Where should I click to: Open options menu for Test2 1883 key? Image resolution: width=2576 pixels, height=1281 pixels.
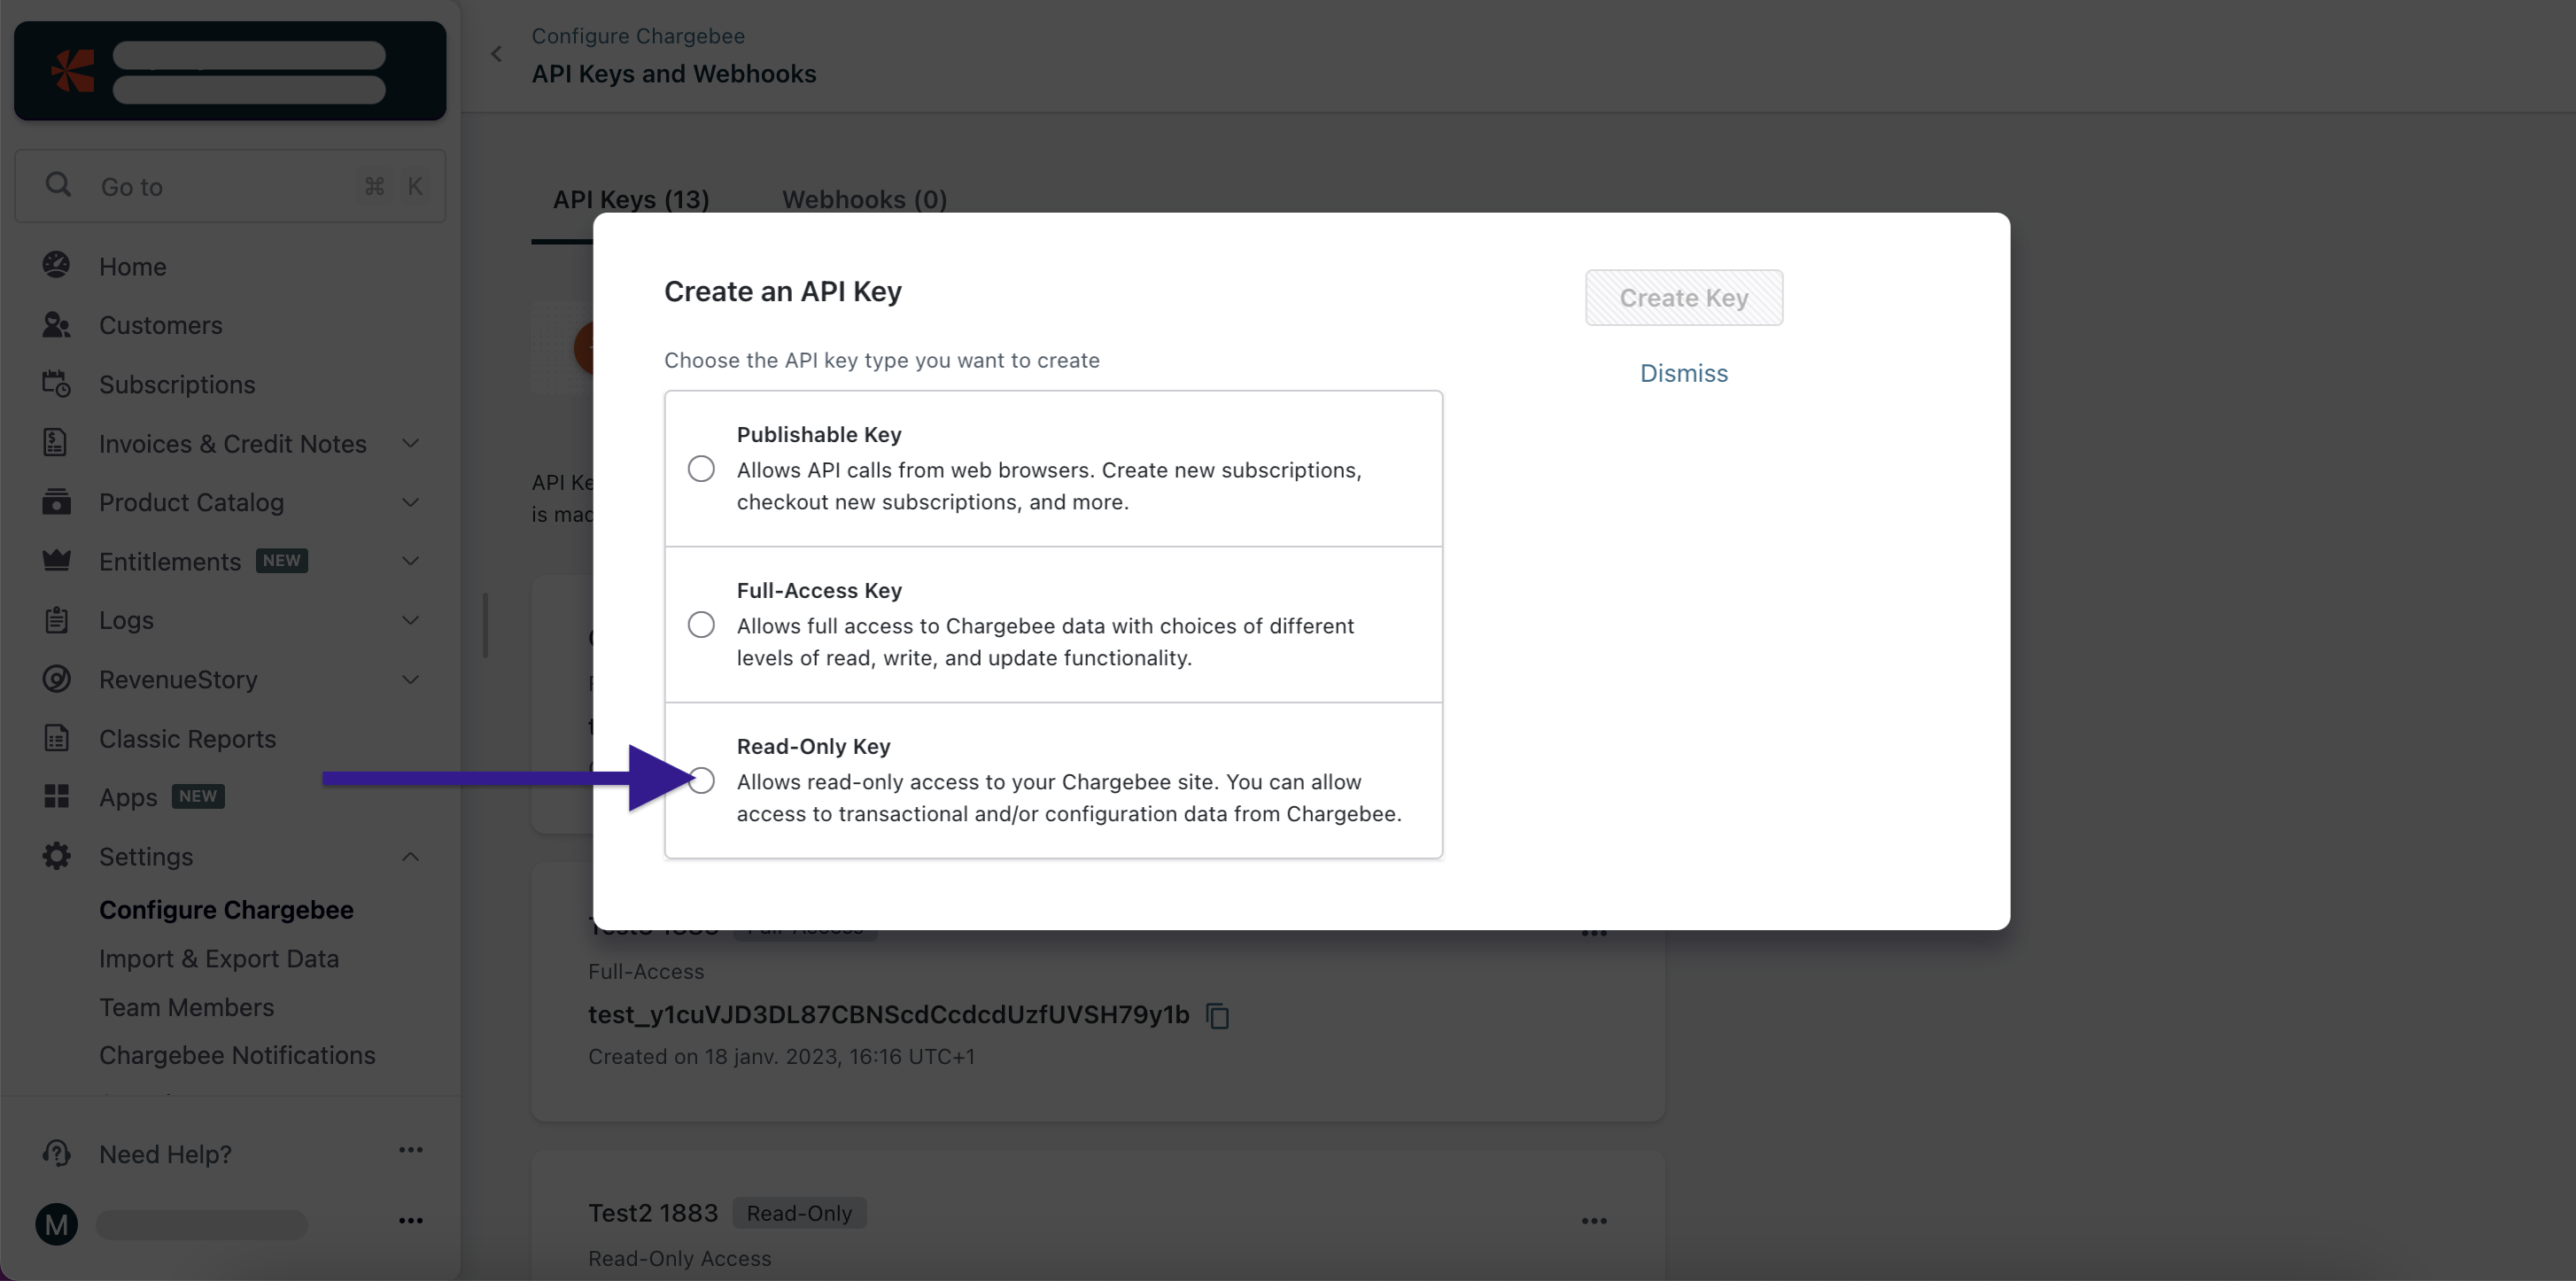(1594, 1221)
